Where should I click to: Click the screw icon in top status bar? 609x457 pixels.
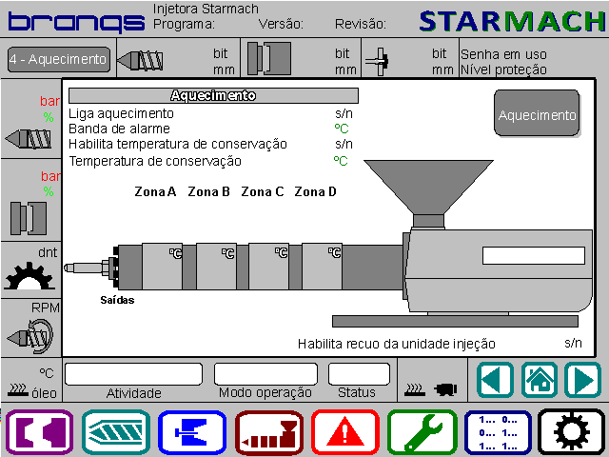coord(140,61)
